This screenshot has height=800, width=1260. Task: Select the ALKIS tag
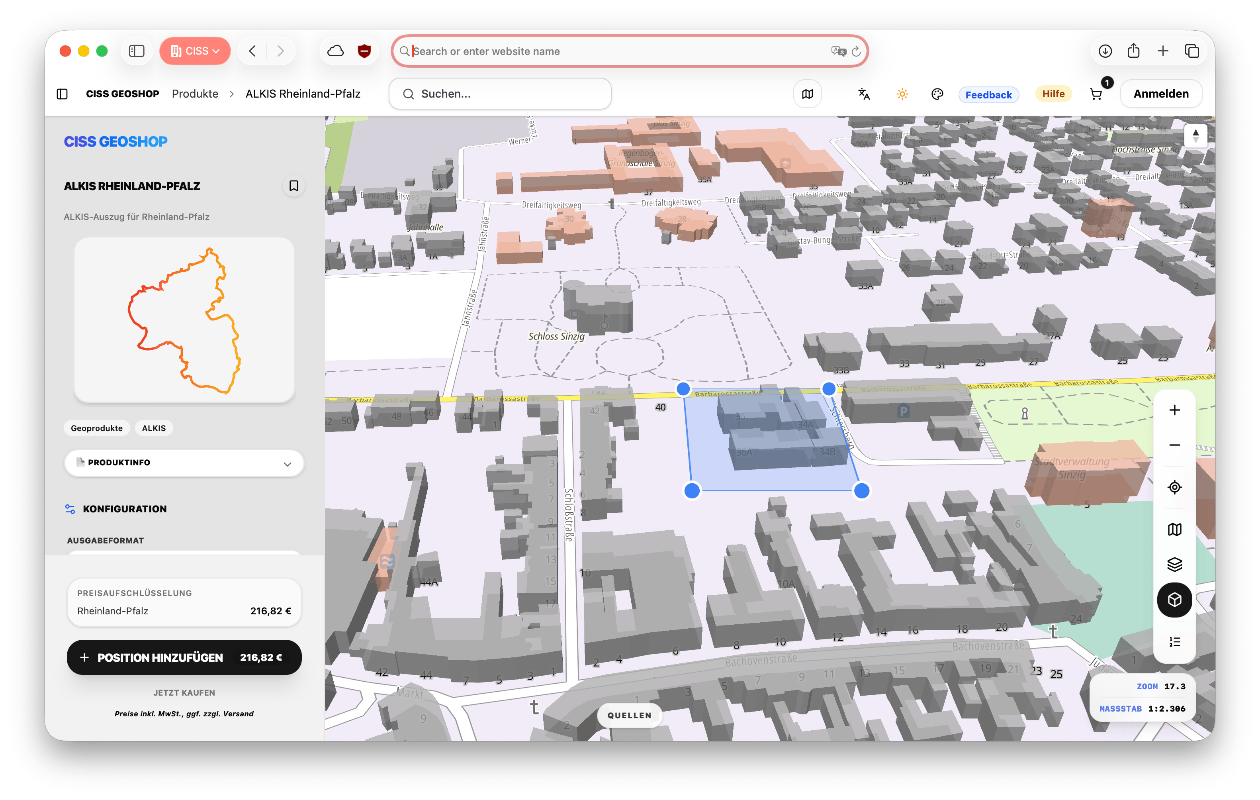(x=154, y=428)
